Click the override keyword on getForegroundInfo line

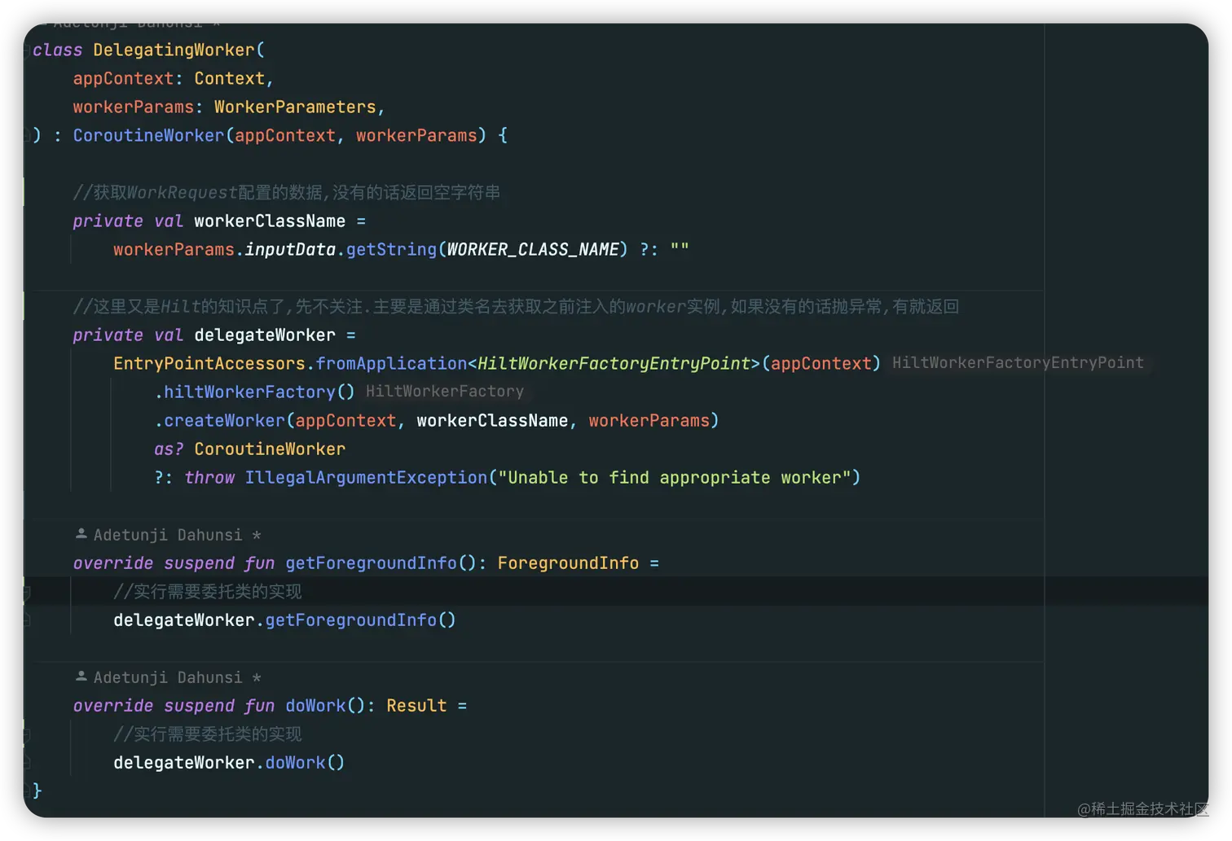[x=113, y=563]
